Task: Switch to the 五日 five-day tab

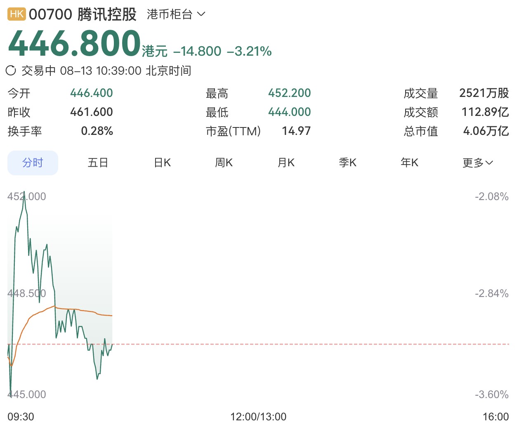Action: (x=98, y=163)
